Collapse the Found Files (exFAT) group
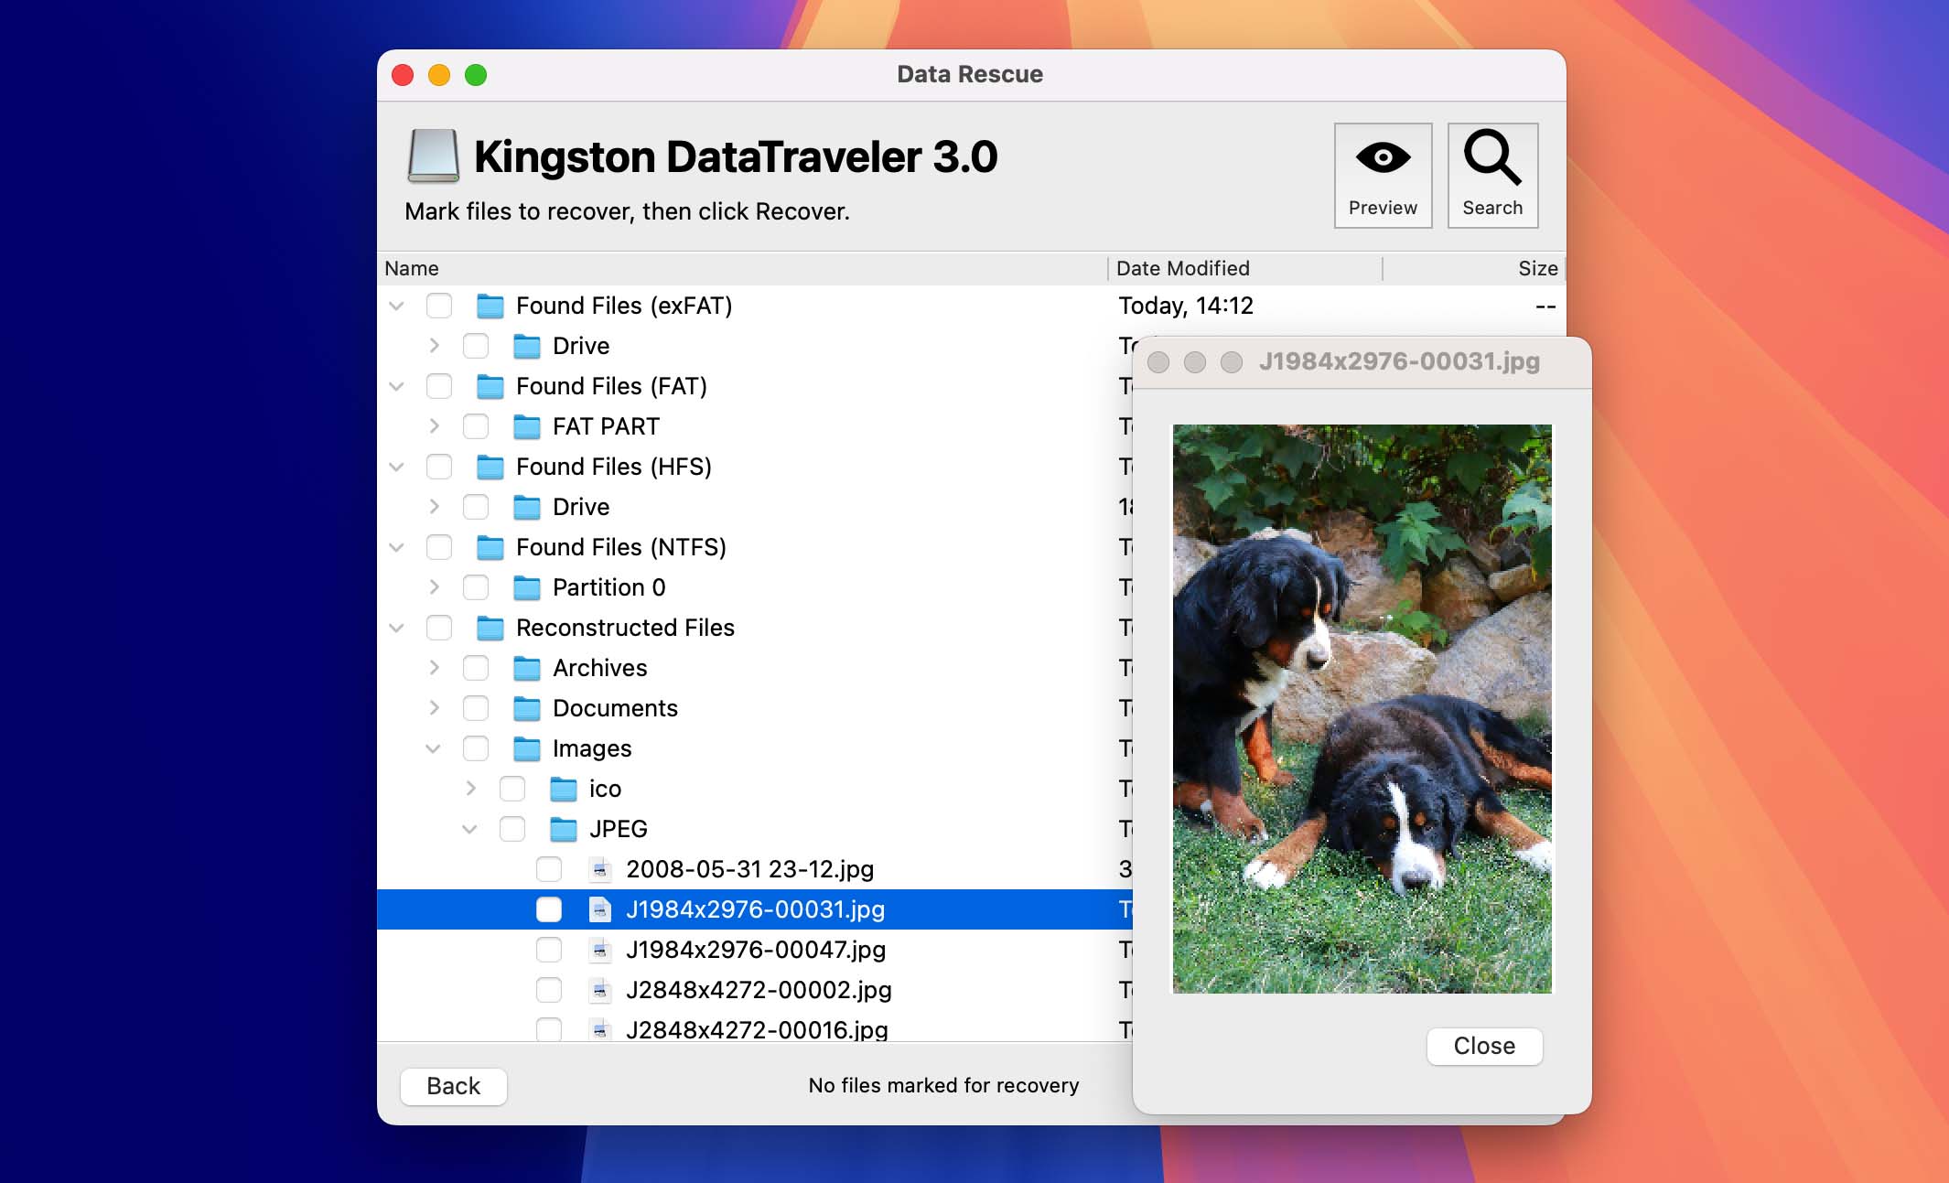This screenshot has height=1183, width=1949. click(x=396, y=306)
